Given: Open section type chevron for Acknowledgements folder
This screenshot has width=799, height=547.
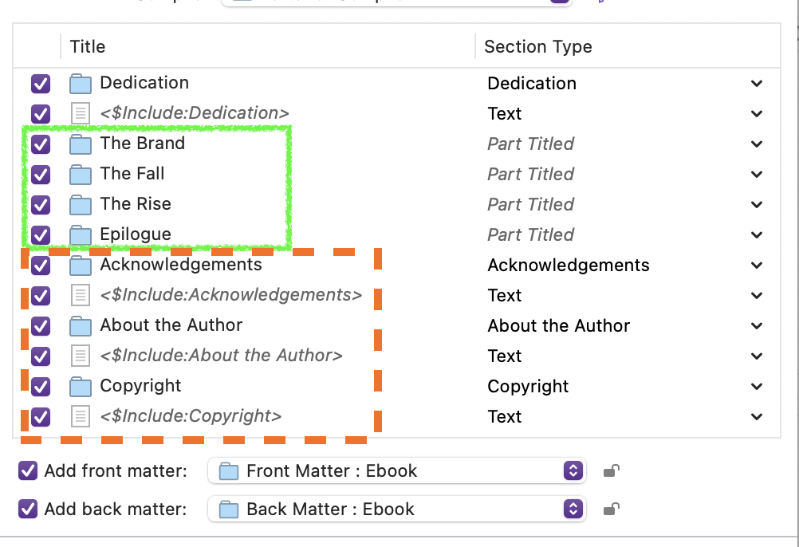Looking at the screenshot, I should point(757,265).
